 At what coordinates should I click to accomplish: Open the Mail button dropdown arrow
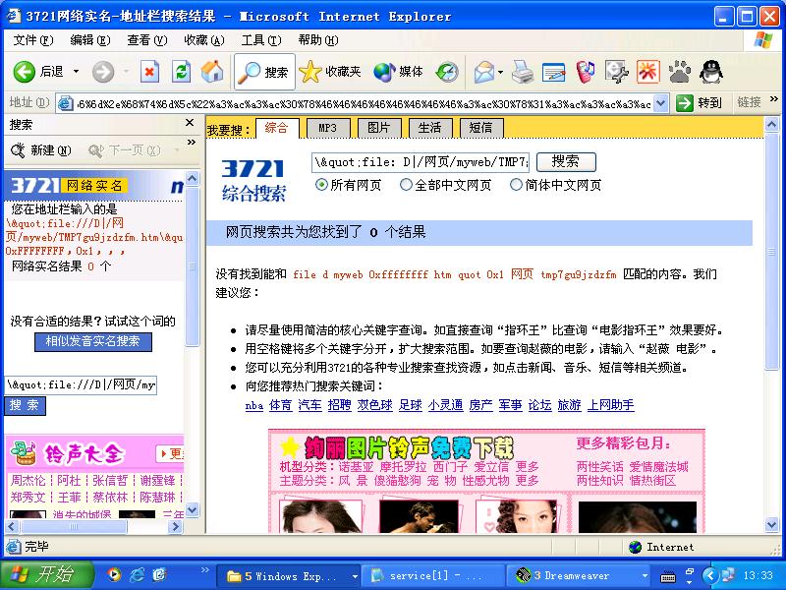500,72
